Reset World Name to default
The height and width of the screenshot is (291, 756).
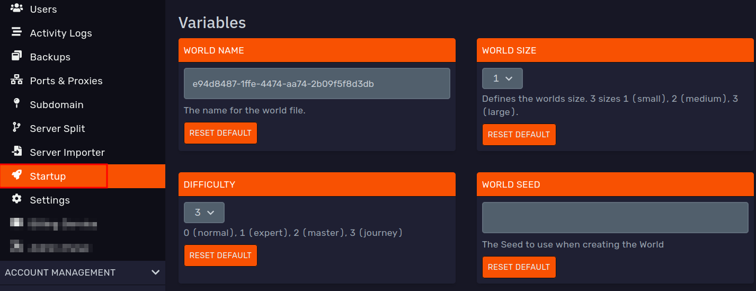[x=220, y=133]
